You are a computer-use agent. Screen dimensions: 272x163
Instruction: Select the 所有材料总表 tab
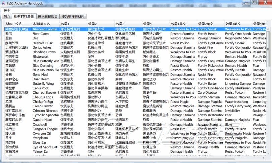[x=24, y=16]
